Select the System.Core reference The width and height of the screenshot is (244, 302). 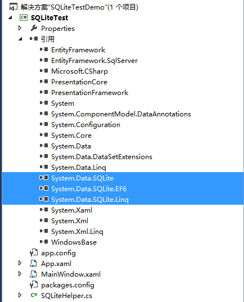point(71,136)
